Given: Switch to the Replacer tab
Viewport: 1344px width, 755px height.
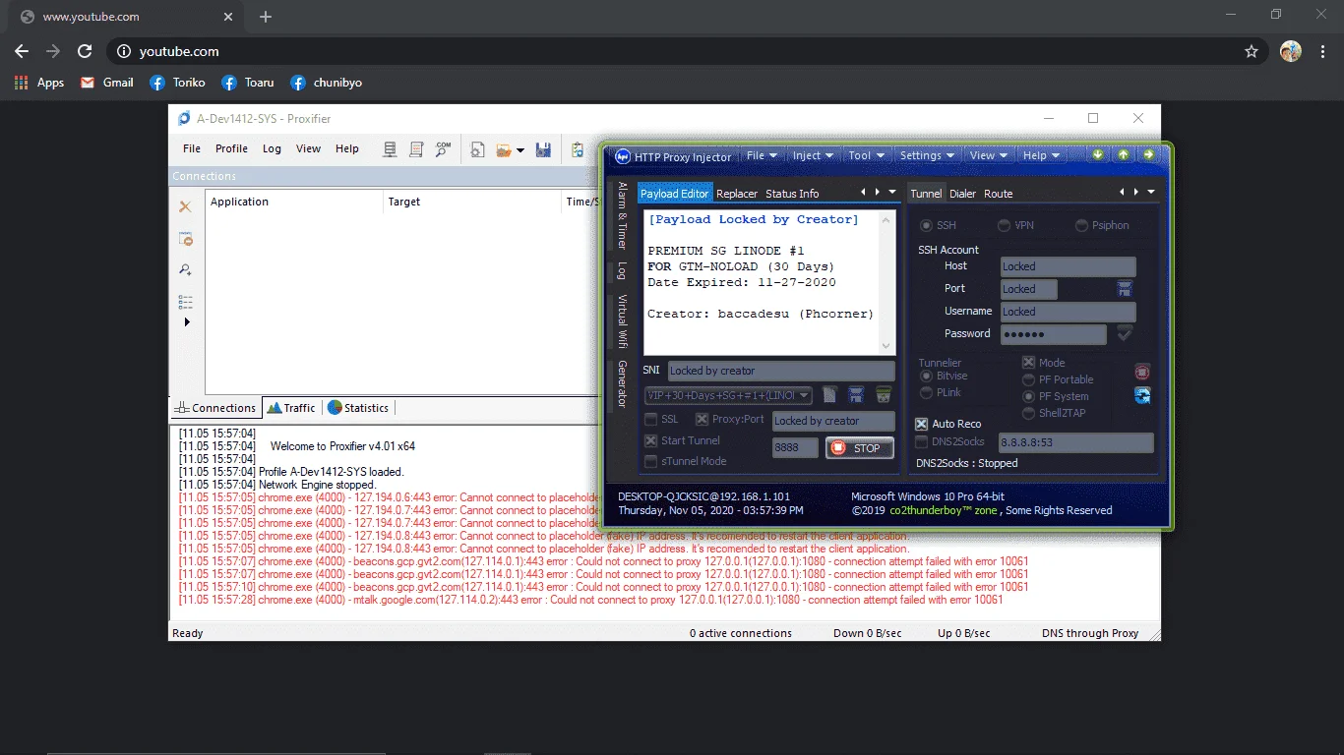Looking at the screenshot, I should pyautogui.click(x=737, y=194).
